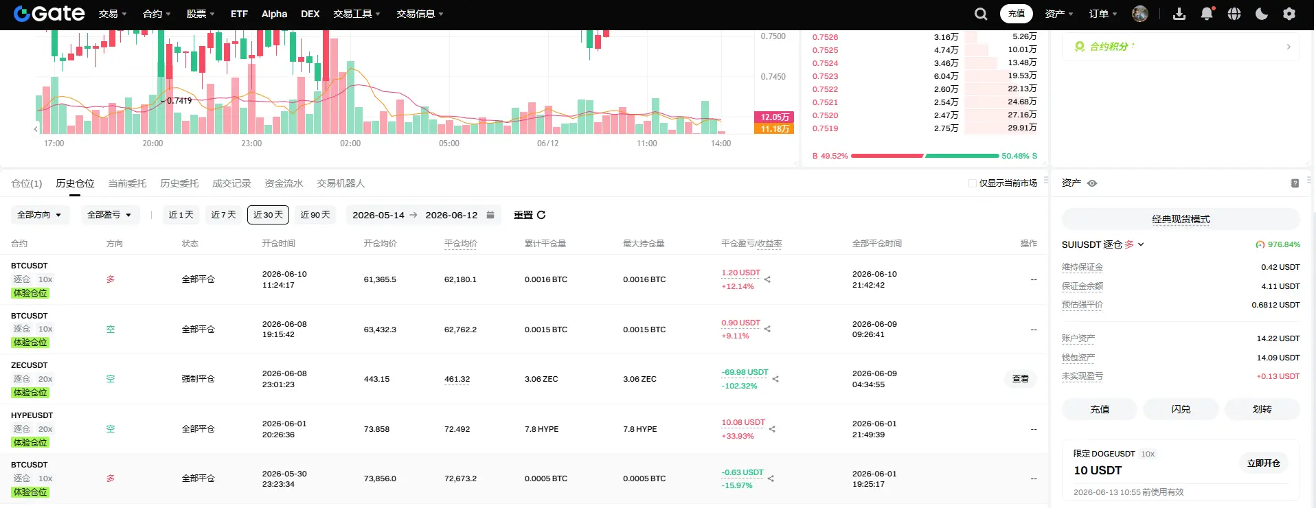The height and width of the screenshot is (508, 1316).
Task: Select the last 30 days filter
Action: (268, 215)
